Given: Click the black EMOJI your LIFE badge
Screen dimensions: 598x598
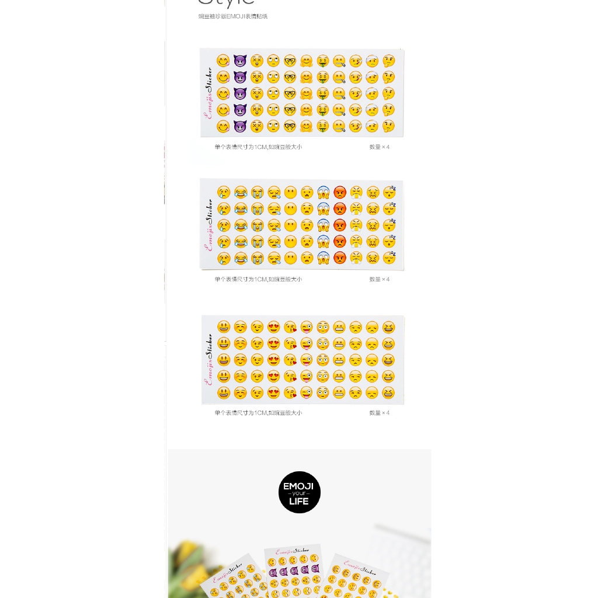Looking at the screenshot, I should click(299, 492).
